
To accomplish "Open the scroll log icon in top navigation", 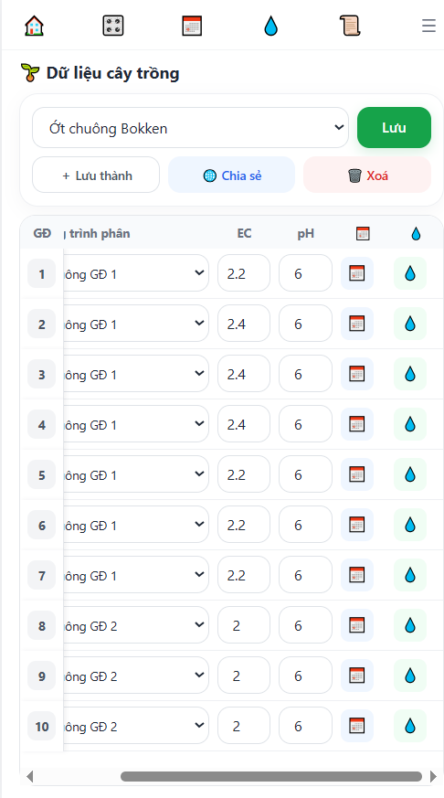I will click(350, 26).
